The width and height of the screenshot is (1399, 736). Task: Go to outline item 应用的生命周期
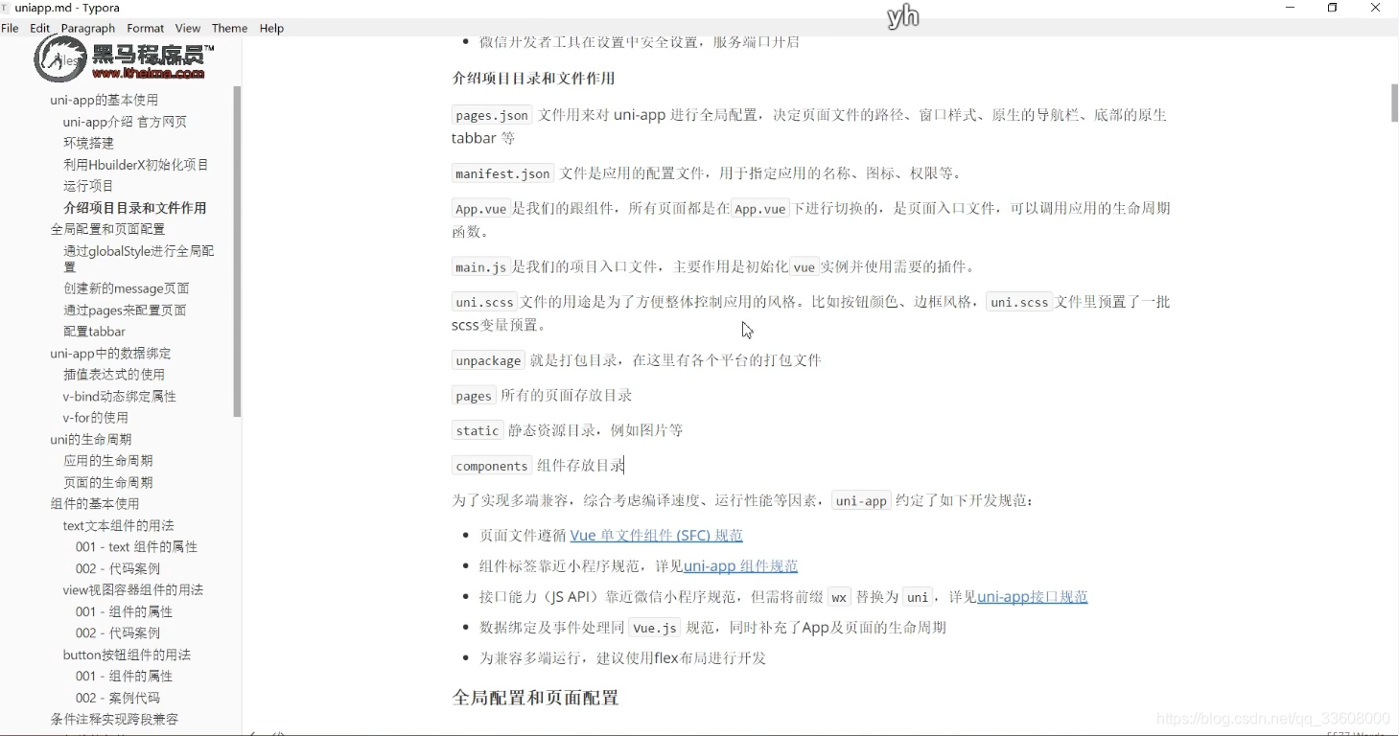point(108,461)
